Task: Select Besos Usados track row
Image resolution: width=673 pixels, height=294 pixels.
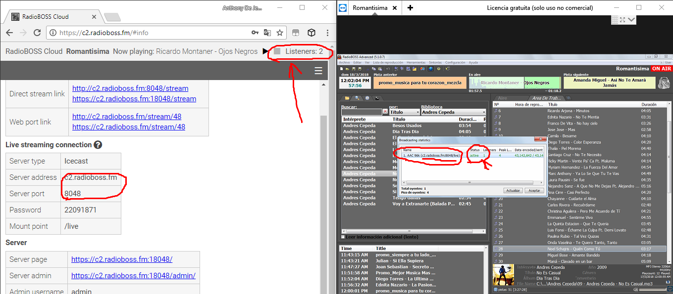Action: pyautogui.click(x=414, y=126)
